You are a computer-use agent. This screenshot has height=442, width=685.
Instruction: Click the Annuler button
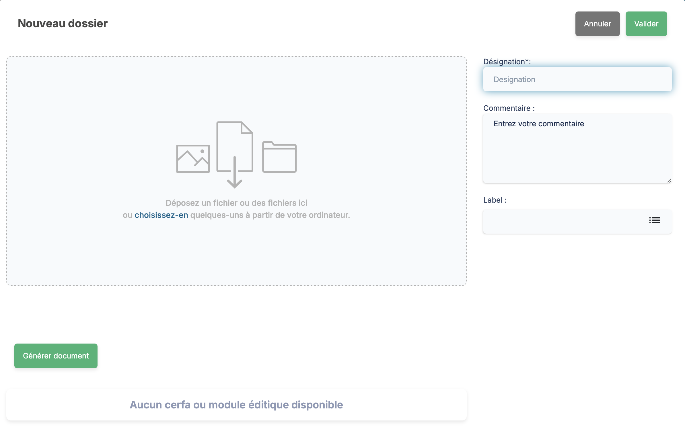[x=597, y=24]
